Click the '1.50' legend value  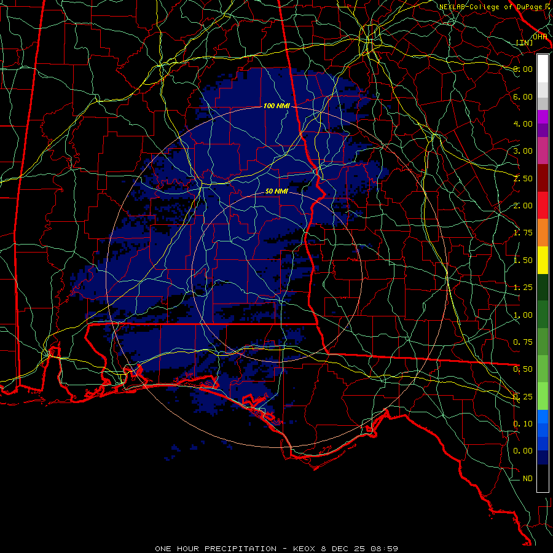(523, 261)
